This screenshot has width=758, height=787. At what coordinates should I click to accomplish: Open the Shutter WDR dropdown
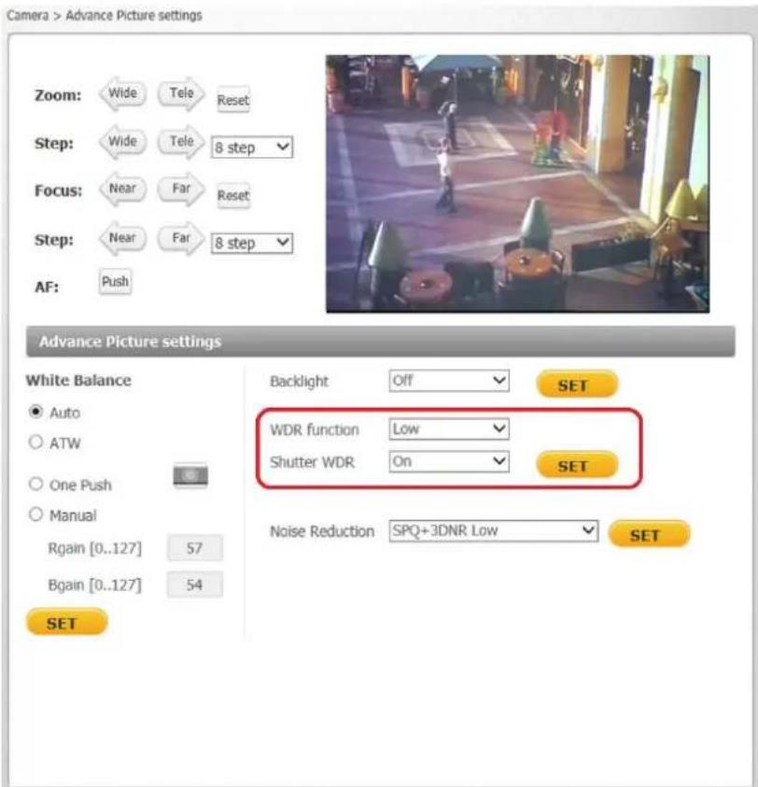pos(449,461)
